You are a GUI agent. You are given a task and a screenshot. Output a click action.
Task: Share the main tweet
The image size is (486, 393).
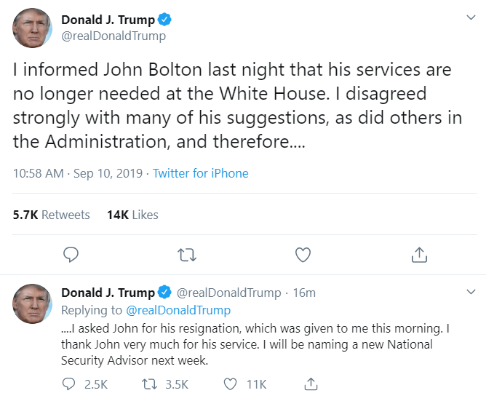pos(419,254)
